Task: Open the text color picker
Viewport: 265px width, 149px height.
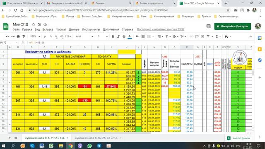Action: 130,36
